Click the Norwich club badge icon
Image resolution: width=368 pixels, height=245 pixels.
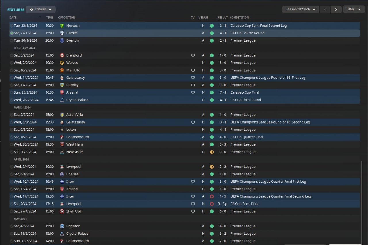[x=62, y=26]
